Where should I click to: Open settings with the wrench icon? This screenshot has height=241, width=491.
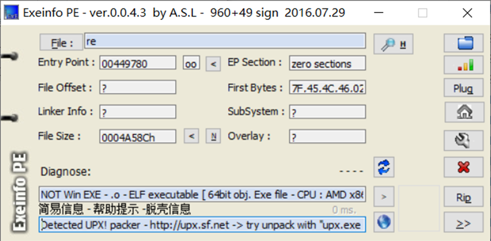pyautogui.click(x=464, y=139)
